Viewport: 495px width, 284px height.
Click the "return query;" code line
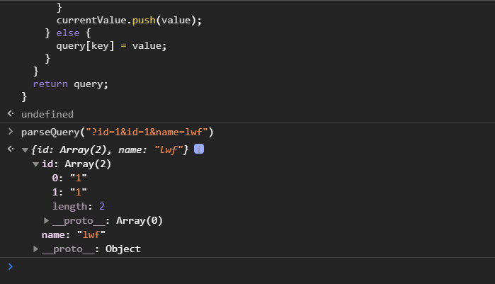[71, 84]
